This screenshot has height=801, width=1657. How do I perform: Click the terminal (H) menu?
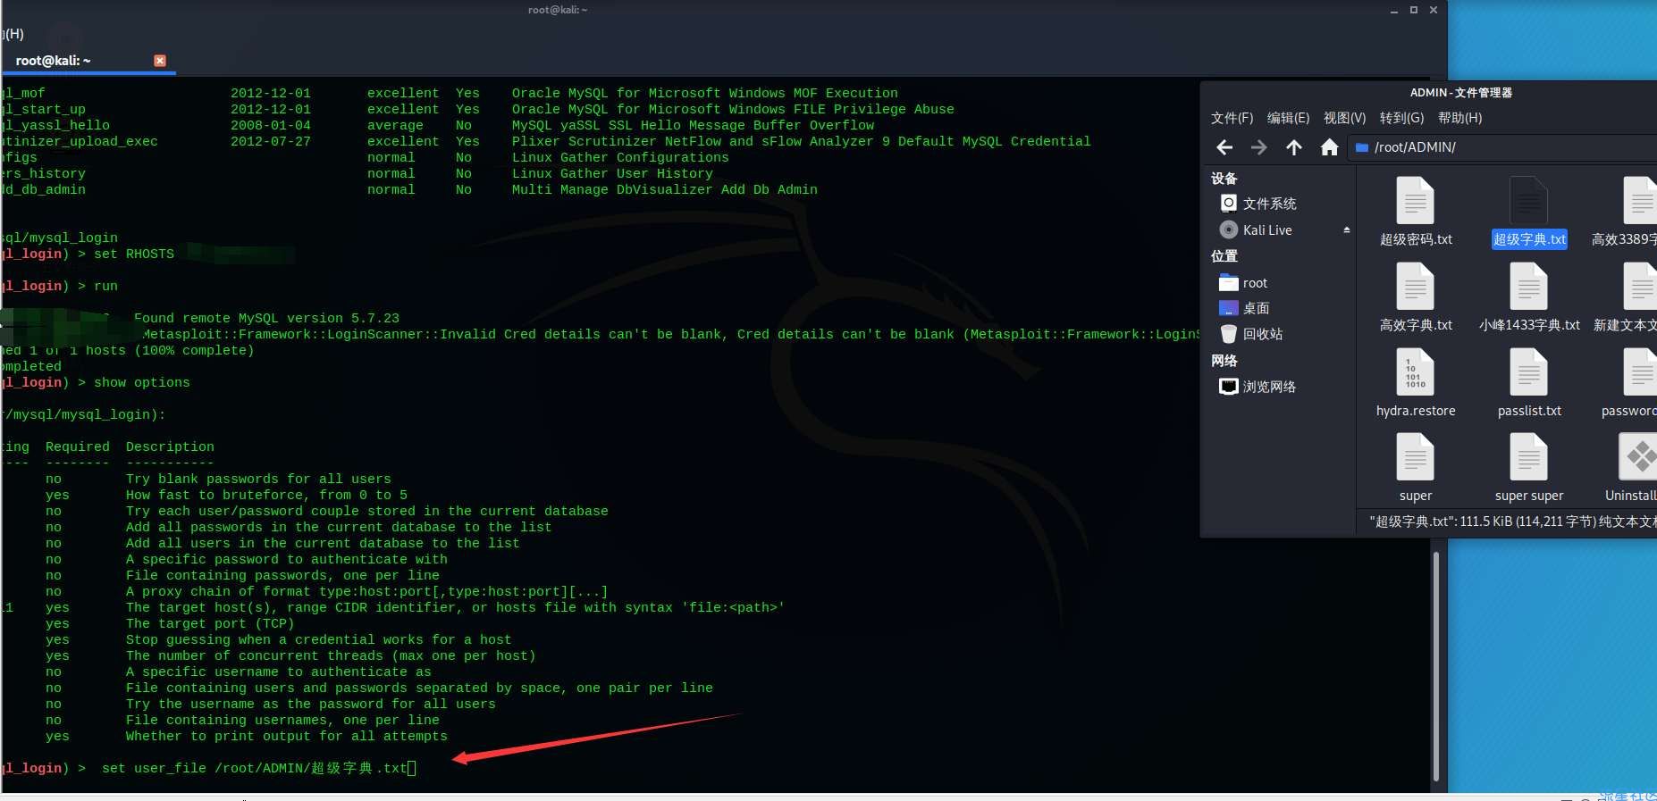point(13,34)
